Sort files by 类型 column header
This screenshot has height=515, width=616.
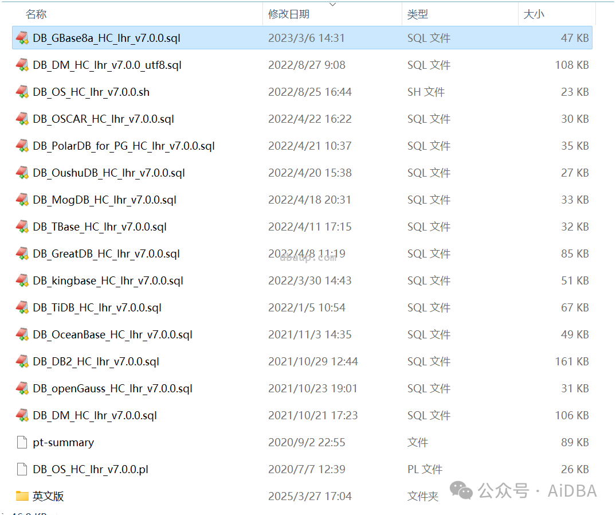(418, 14)
